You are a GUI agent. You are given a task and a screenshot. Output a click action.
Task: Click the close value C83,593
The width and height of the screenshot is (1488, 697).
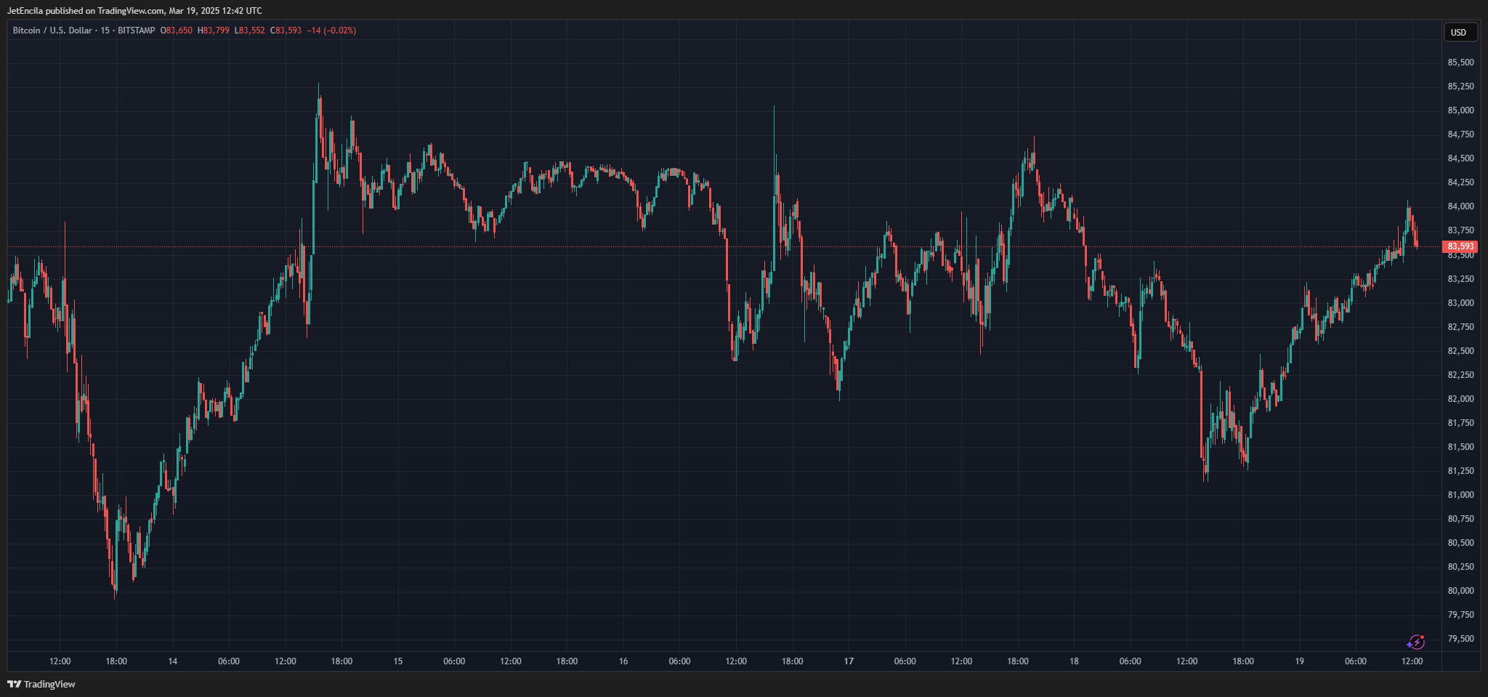[286, 31]
